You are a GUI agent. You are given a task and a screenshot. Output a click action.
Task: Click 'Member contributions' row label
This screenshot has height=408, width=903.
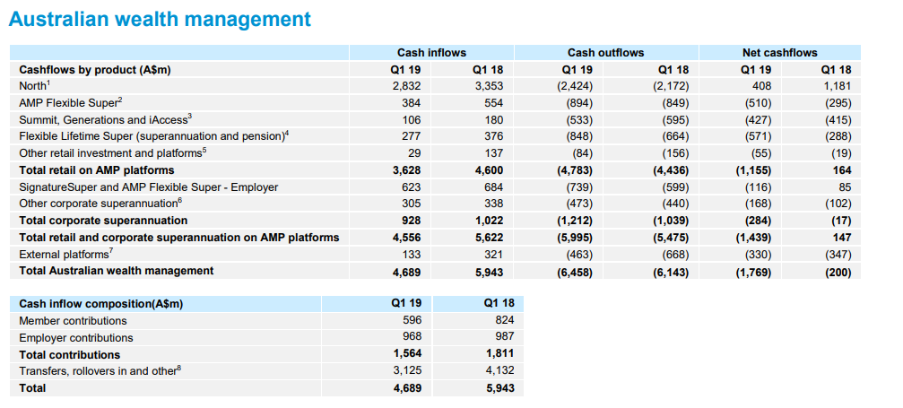74,320
